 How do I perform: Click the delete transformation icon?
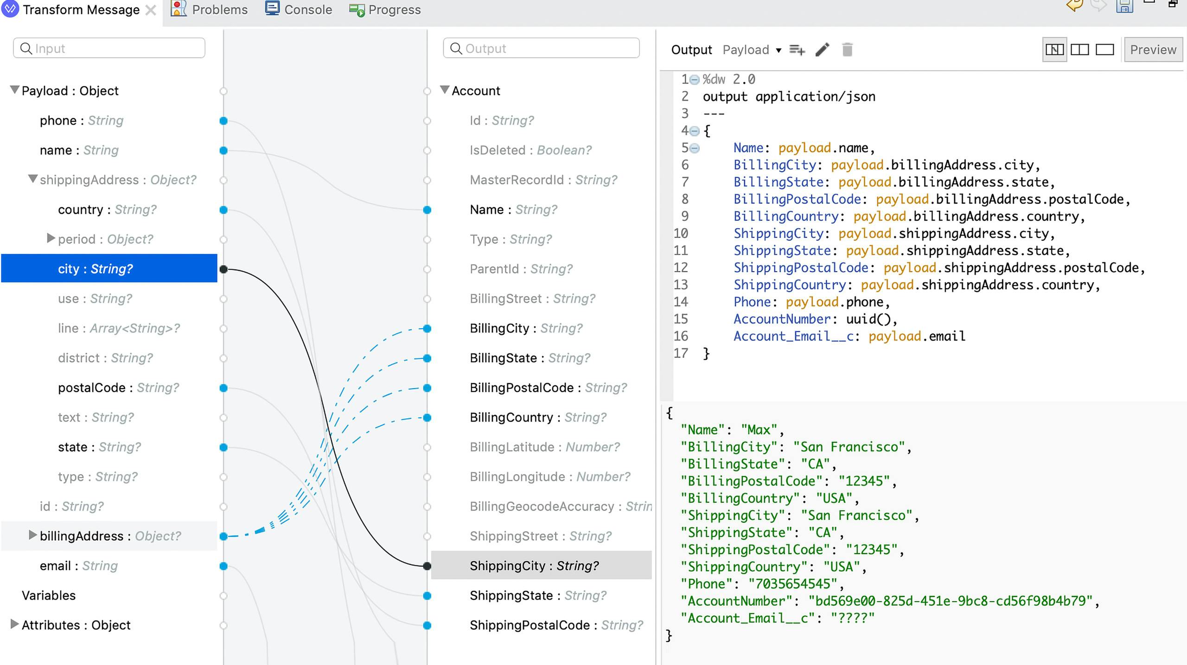[x=848, y=49]
